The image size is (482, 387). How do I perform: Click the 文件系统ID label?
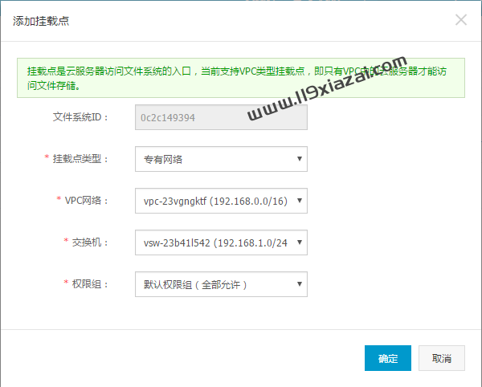[80, 117]
